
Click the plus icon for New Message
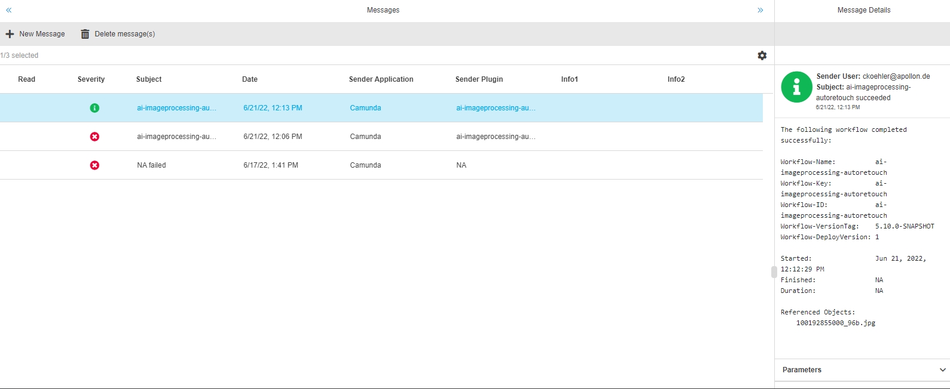[10, 34]
